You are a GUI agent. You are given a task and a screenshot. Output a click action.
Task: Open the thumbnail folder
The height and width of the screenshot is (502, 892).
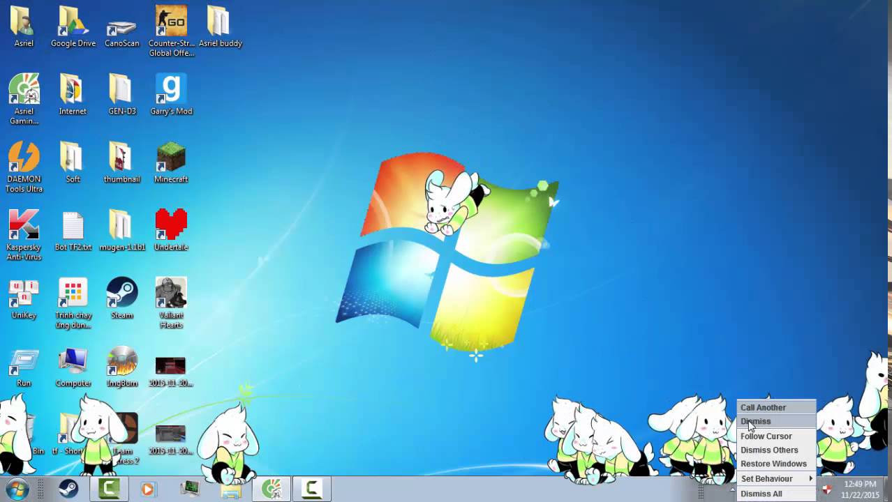(121, 162)
